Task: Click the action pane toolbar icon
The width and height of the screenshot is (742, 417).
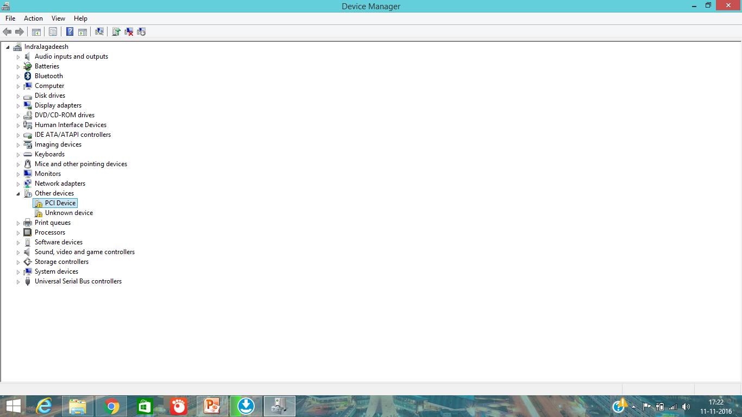Action: coord(82,31)
